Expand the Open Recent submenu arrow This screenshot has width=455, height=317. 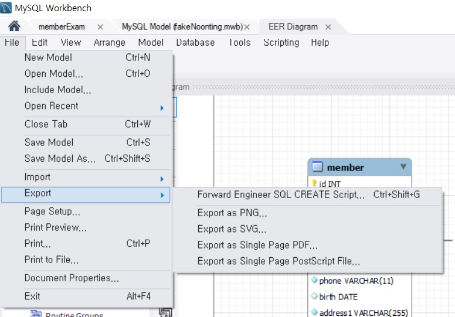[x=162, y=108]
